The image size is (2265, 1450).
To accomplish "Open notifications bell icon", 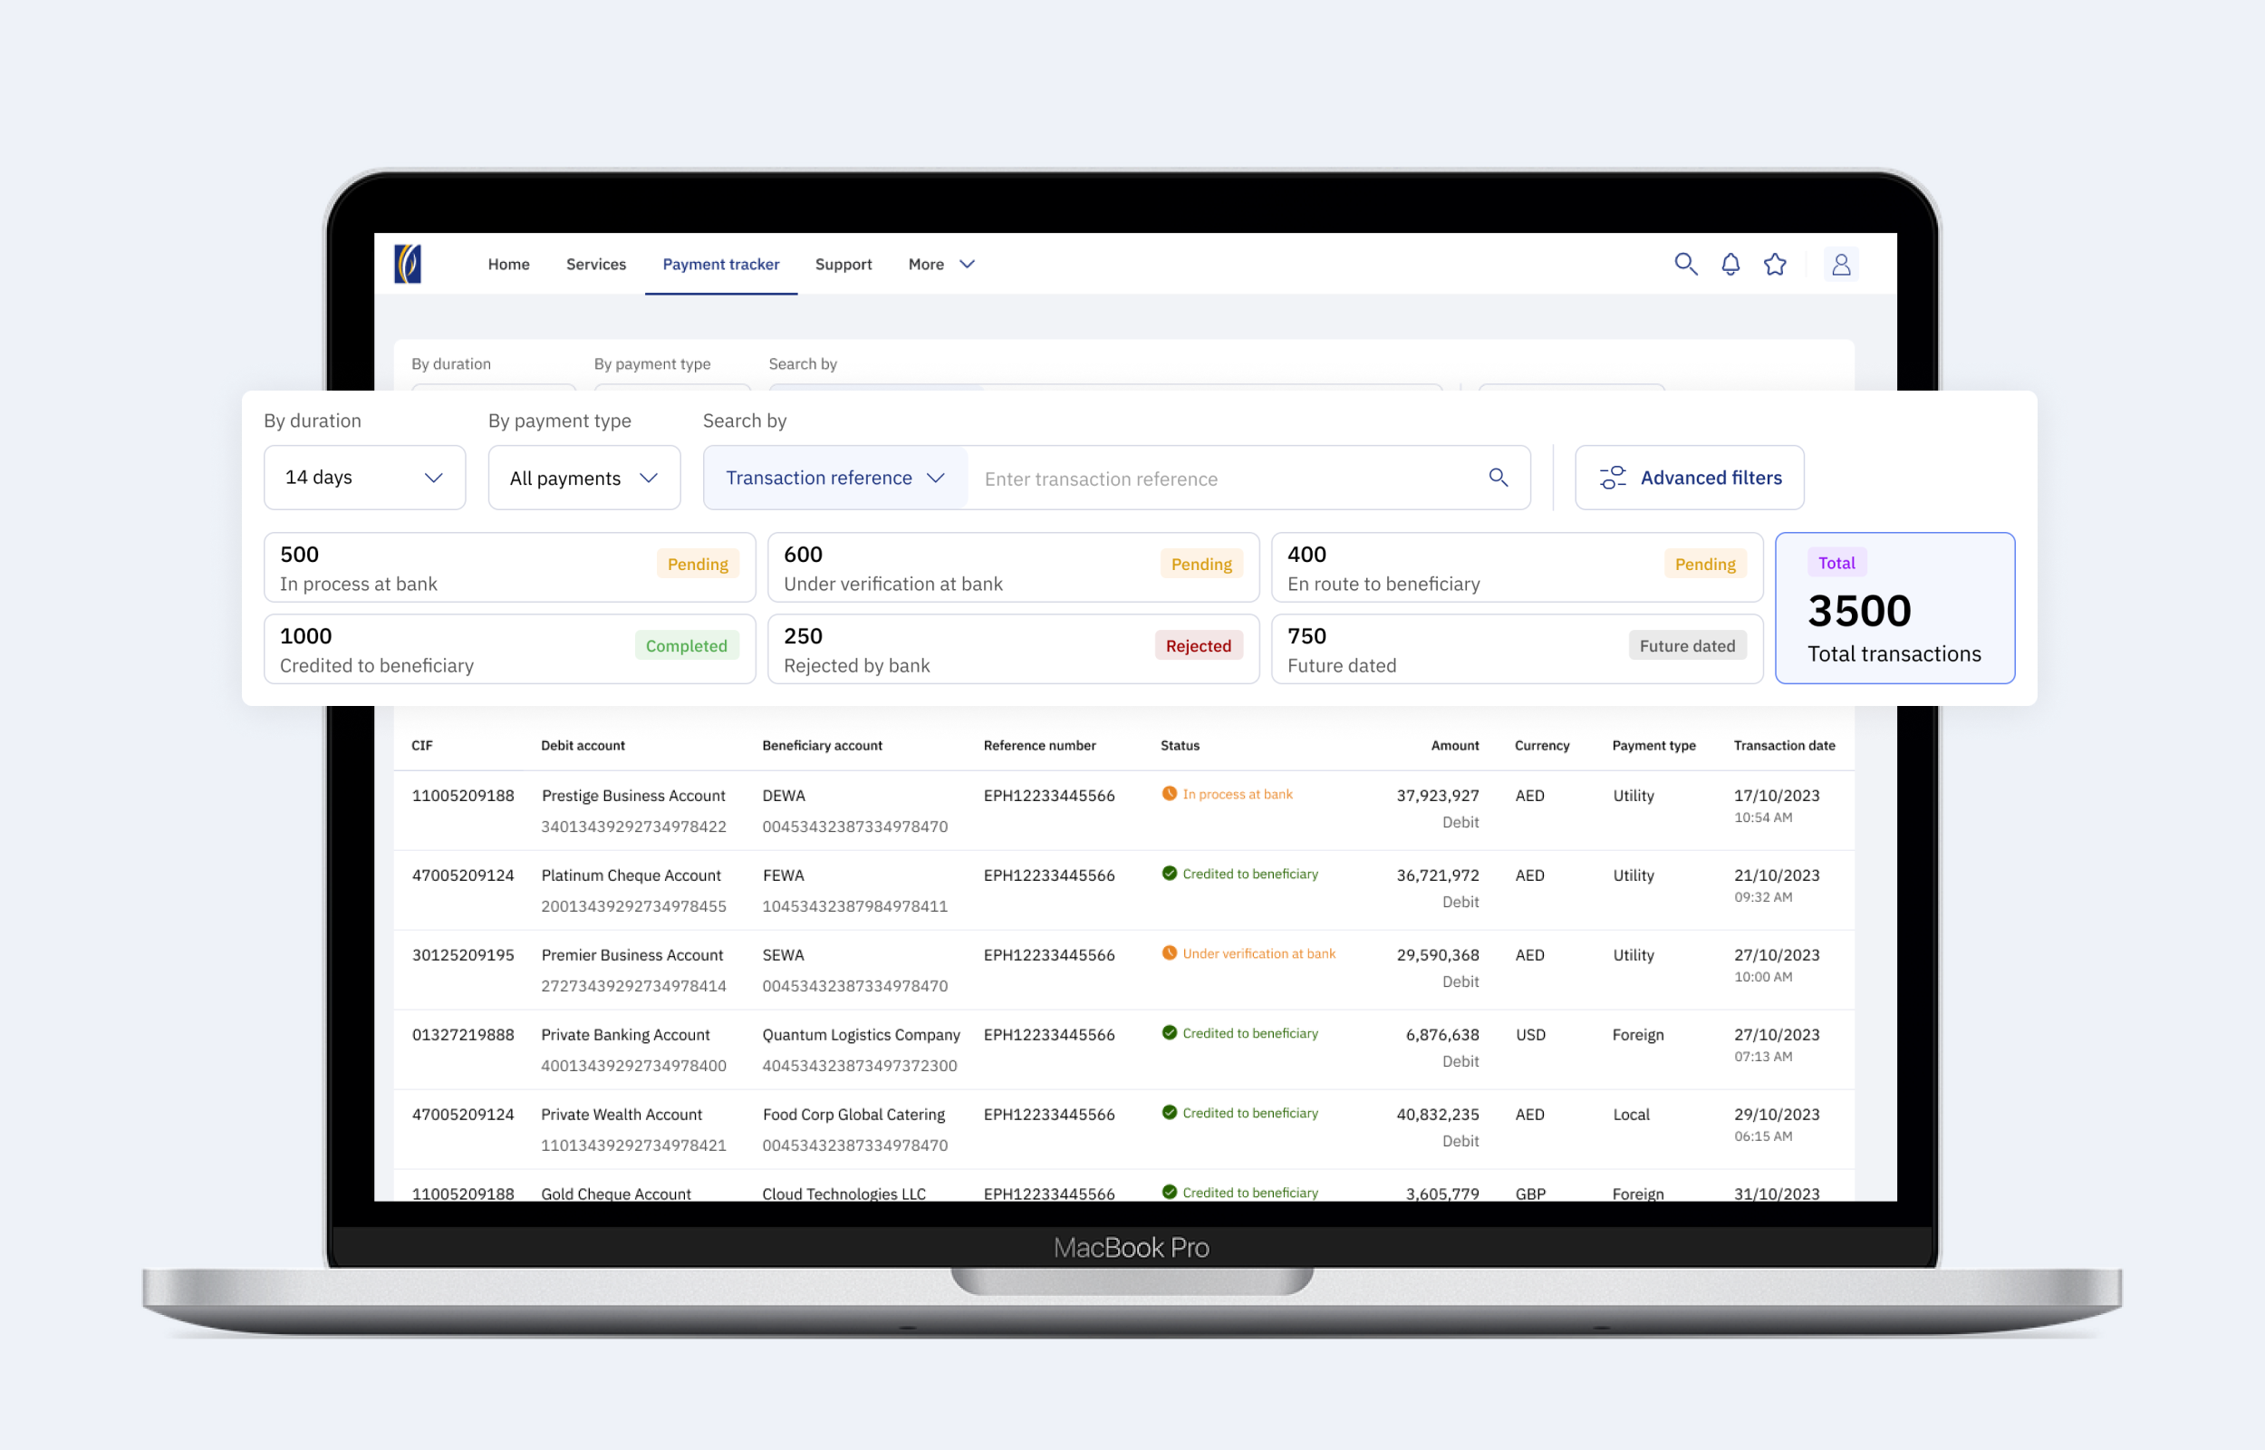I will click(x=1730, y=265).
